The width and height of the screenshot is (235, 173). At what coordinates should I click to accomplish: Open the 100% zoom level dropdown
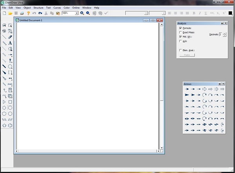[x=76, y=13]
